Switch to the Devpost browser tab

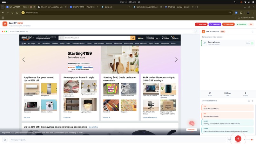[x=115, y=7]
